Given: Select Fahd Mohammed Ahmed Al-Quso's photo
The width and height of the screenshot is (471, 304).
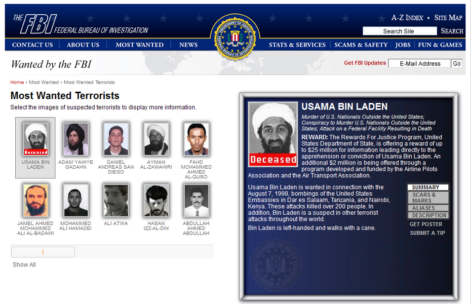Looking at the screenshot, I should click(197, 139).
